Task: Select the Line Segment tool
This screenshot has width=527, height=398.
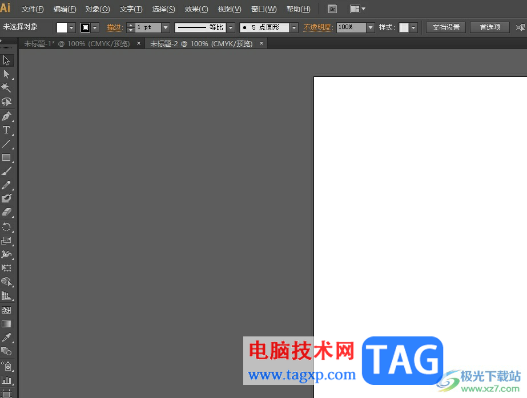Action: (6, 144)
